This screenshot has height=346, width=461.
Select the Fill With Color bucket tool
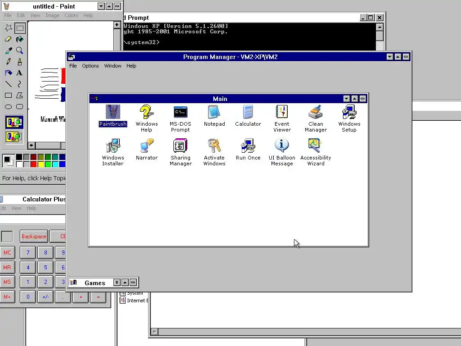[20, 39]
